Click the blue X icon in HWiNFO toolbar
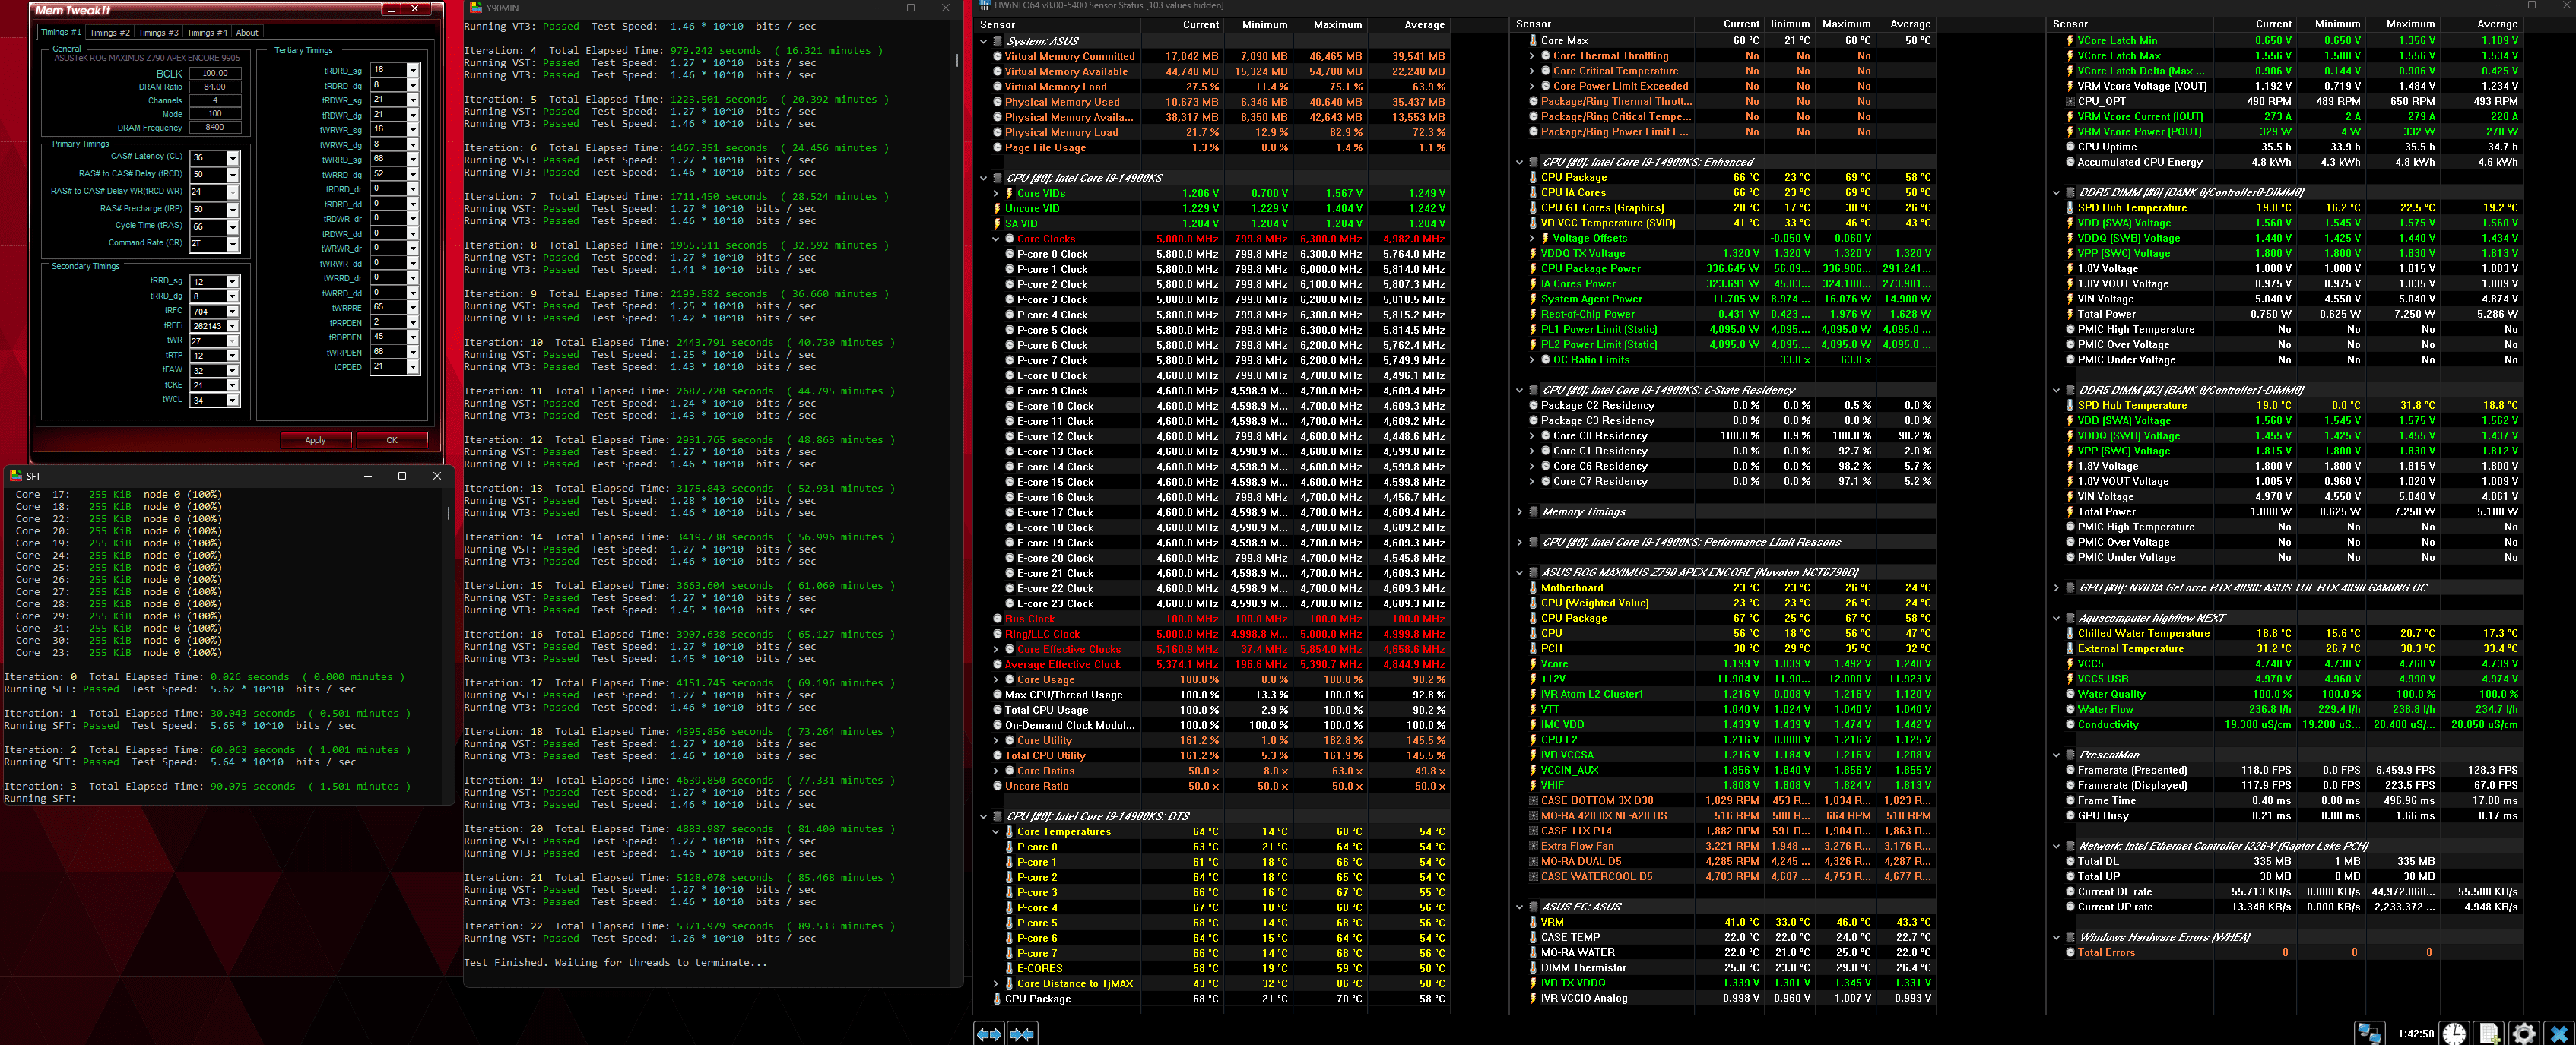The height and width of the screenshot is (1045, 2576). (2559, 1033)
